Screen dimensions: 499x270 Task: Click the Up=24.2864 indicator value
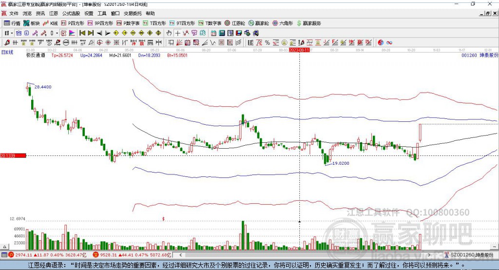click(91, 55)
